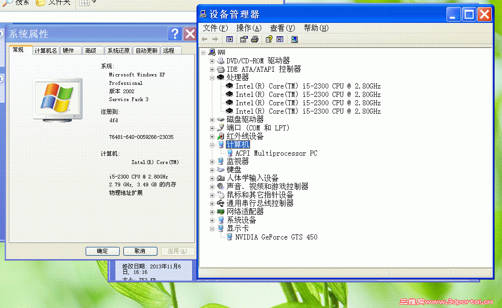Open the 文件(F) menu

(216, 28)
